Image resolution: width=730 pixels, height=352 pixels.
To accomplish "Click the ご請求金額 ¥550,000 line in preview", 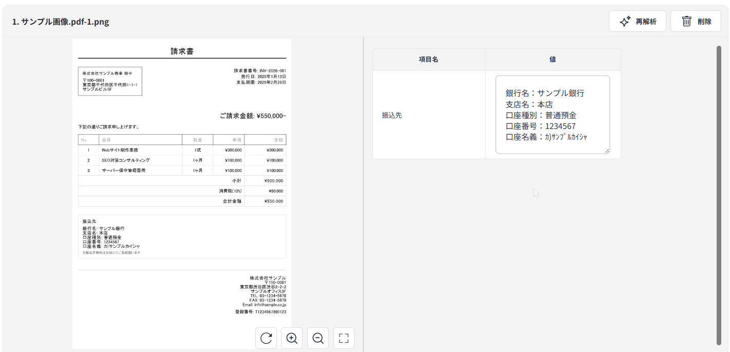I will pyautogui.click(x=253, y=116).
